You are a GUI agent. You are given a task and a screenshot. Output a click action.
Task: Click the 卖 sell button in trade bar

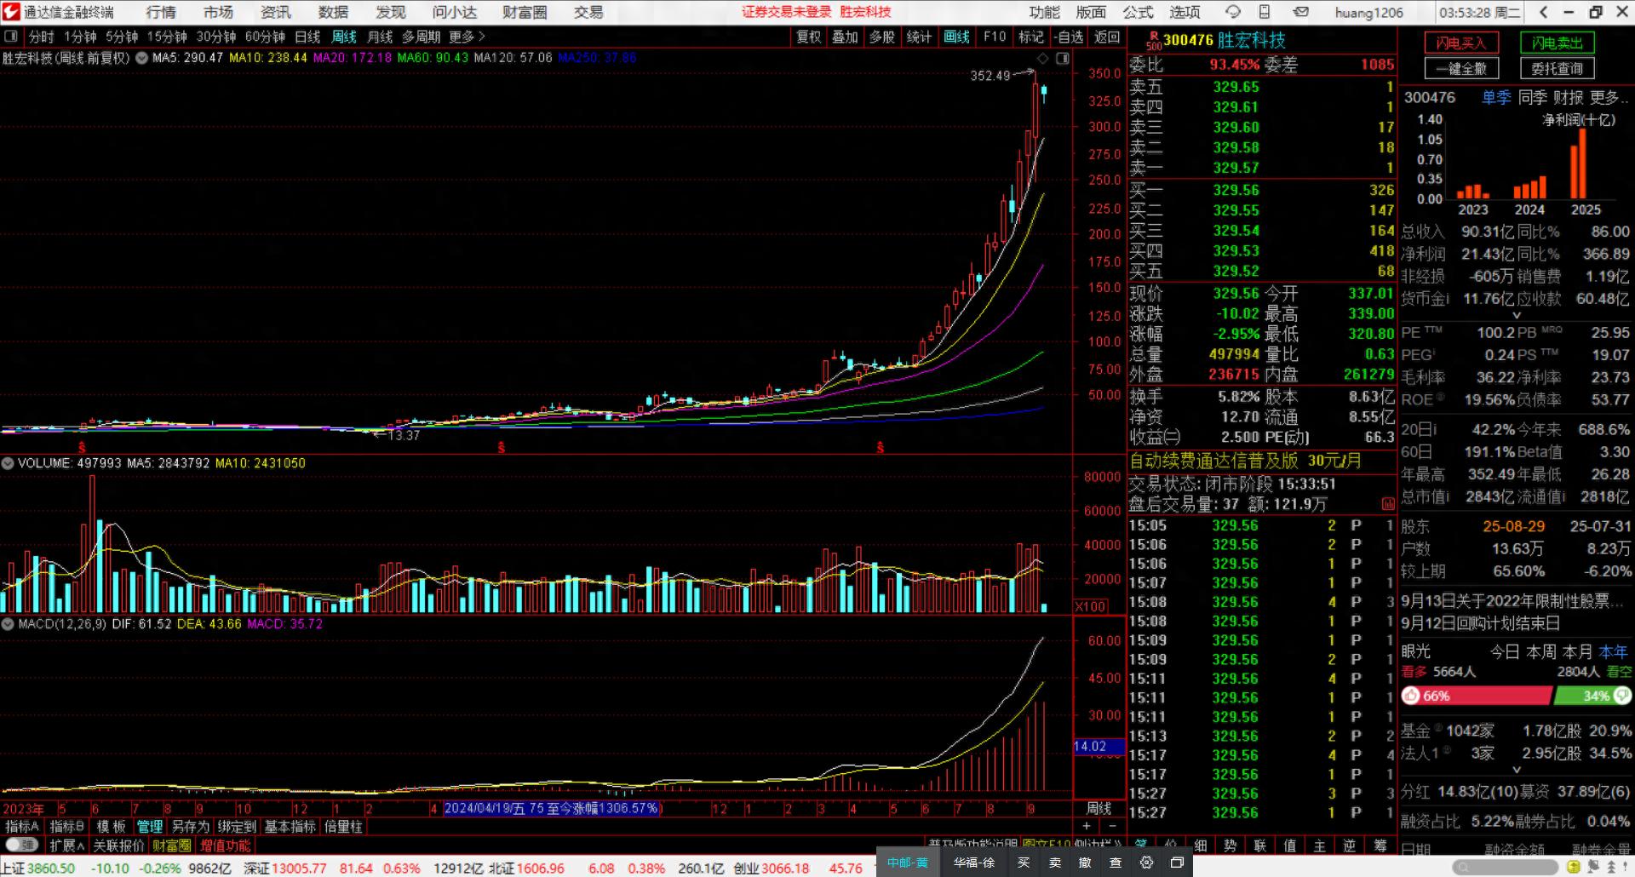pos(1054,863)
